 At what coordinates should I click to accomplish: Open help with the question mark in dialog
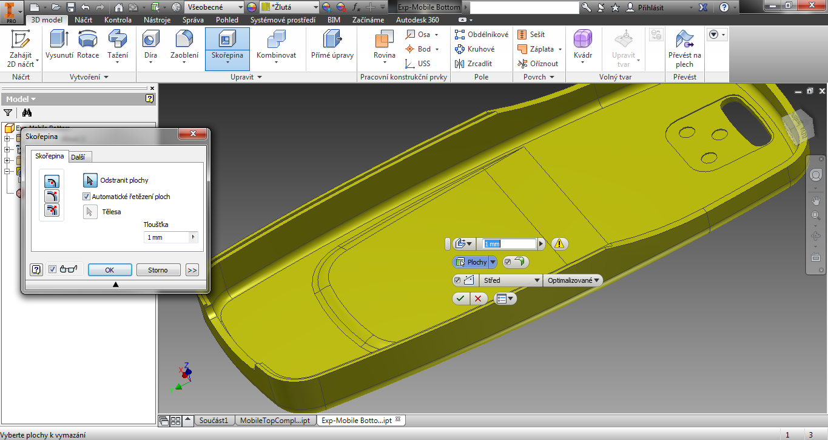point(36,270)
